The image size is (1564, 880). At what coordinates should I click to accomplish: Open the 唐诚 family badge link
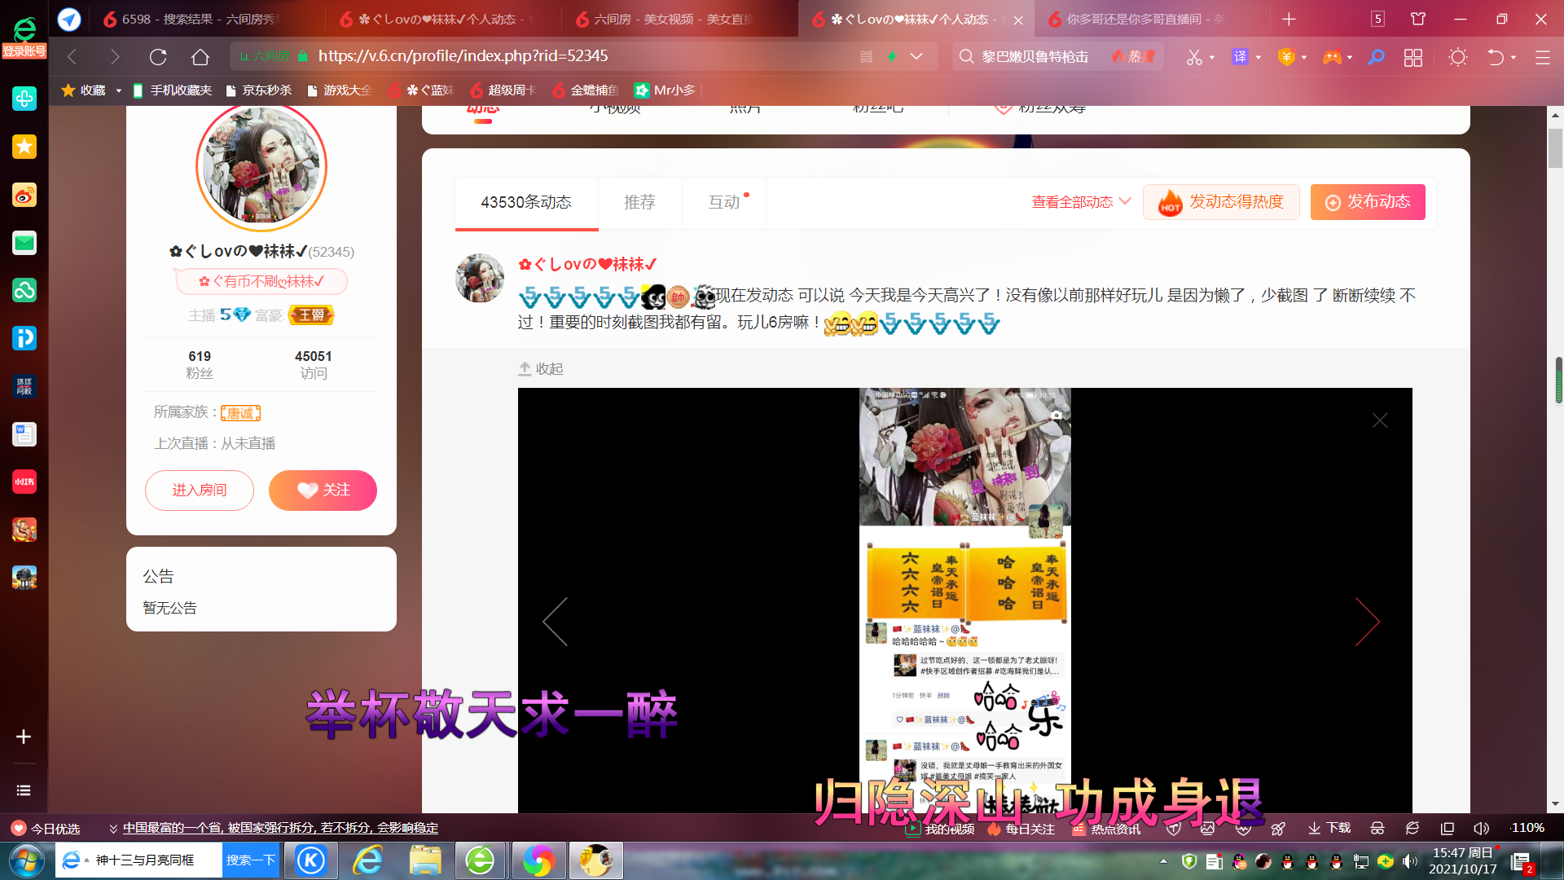(240, 413)
